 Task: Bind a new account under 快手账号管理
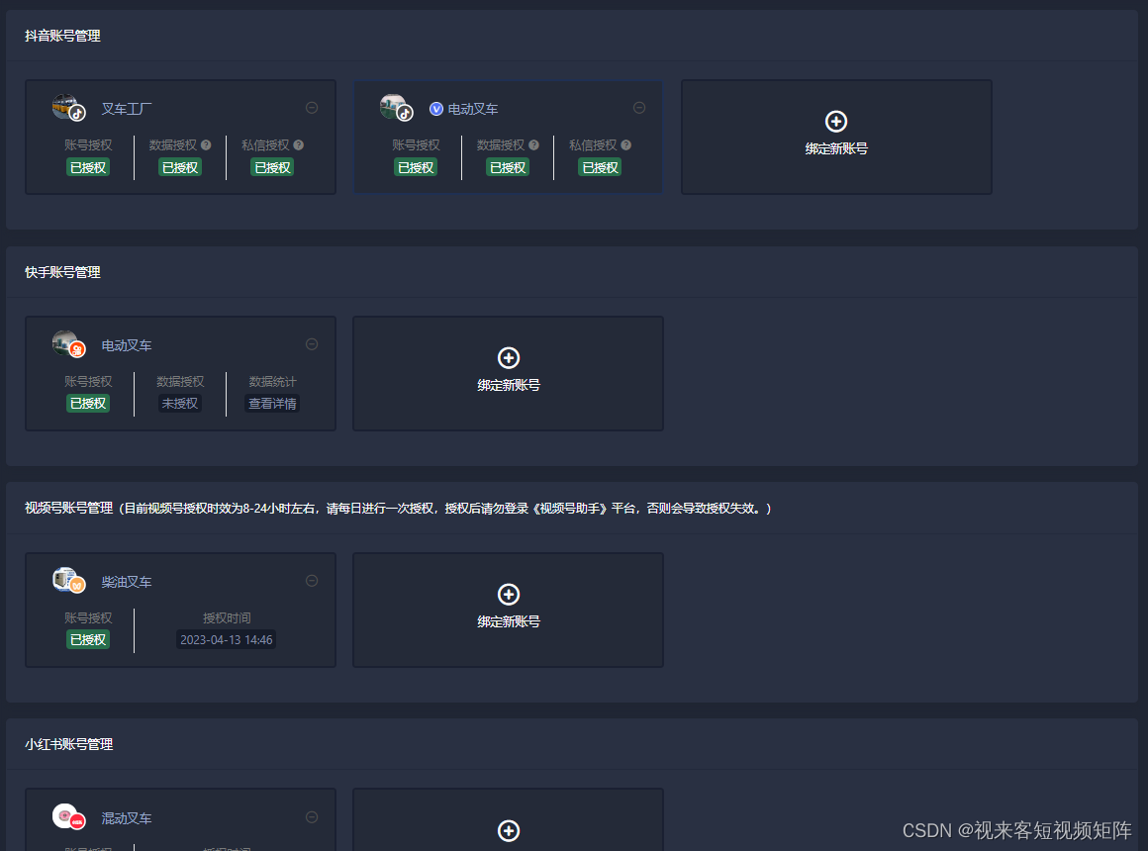[508, 373]
